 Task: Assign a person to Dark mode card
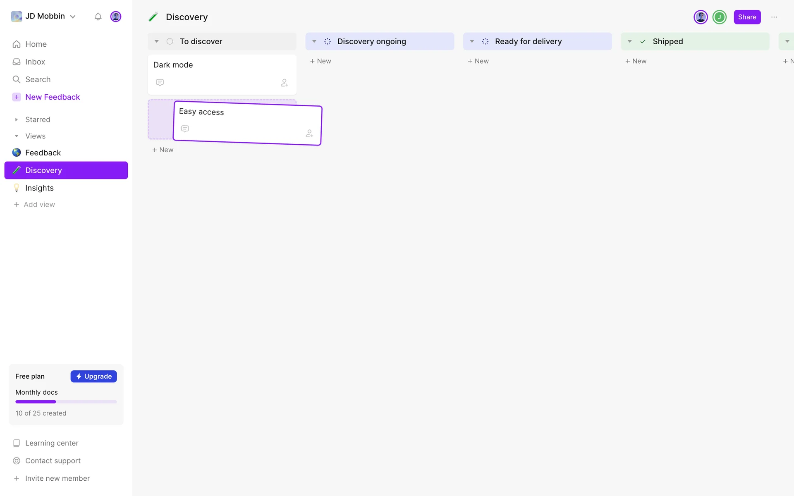click(x=285, y=83)
